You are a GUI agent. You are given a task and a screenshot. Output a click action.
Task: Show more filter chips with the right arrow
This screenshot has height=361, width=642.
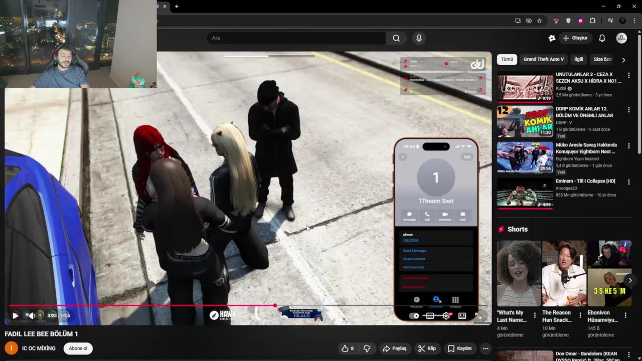tap(623, 60)
